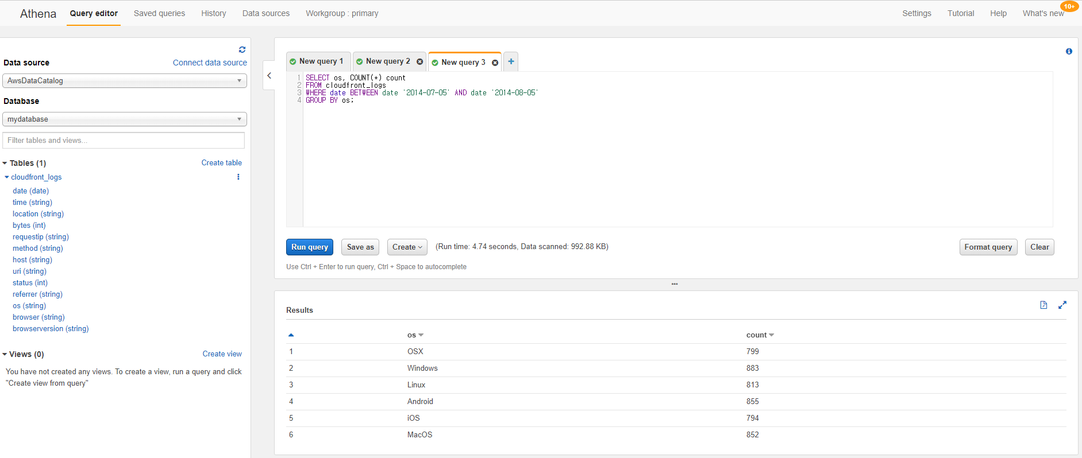Viewport: 1082px width, 458px height.
Task: Open the Help menu
Action: point(998,13)
